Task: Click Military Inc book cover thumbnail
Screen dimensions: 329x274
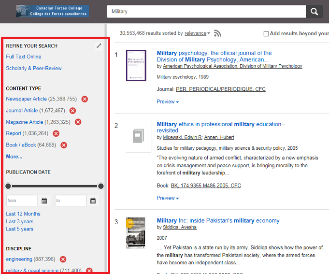Action: tap(136, 233)
